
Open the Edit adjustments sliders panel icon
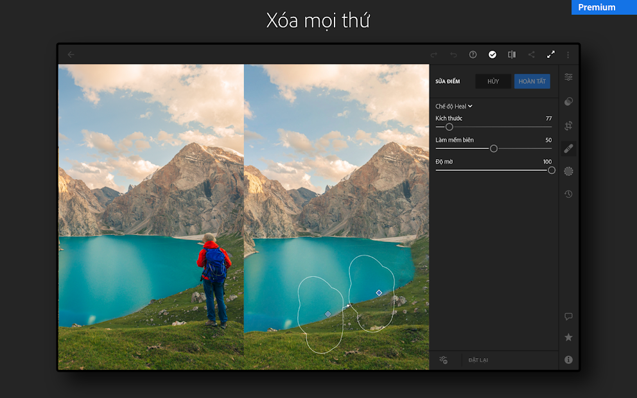click(x=568, y=77)
